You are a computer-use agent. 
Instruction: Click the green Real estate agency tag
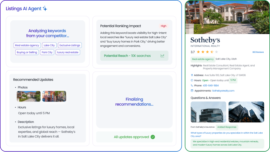(203, 59)
